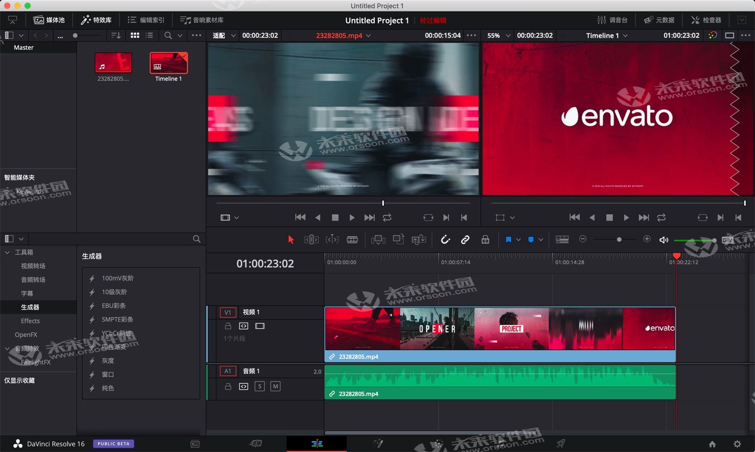Open the 音响素材库 sound library panel
755x452 pixels.
[x=202, y=20]
